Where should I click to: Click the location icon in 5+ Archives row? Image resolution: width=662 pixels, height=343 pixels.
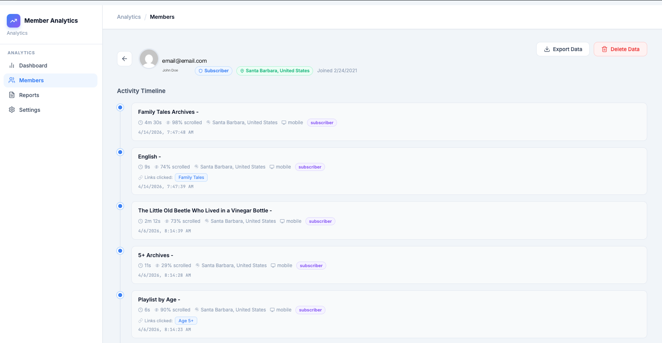[198, 266]
